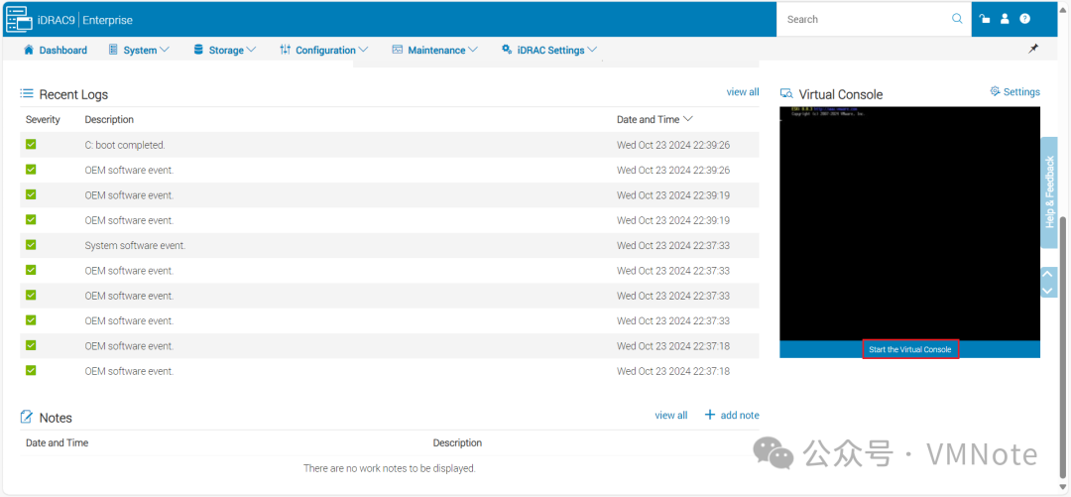This screenshot has width=1071, height=497.
Task: Expand the System menu chevron
Action: coord(164,50)
